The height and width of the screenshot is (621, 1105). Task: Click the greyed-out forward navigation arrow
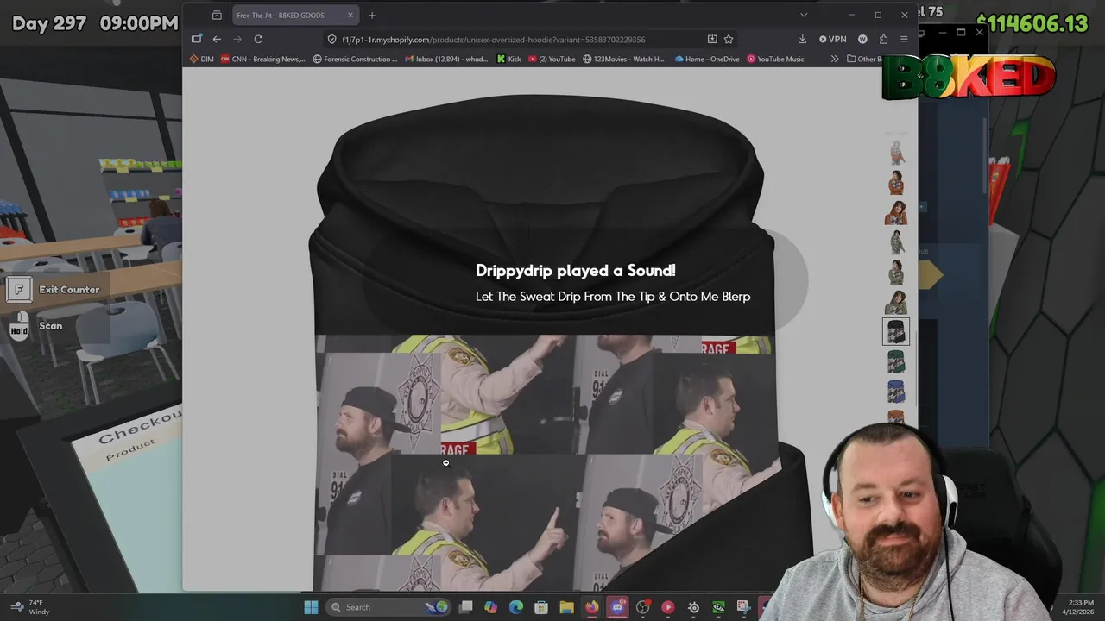click(x=237, y=39)
